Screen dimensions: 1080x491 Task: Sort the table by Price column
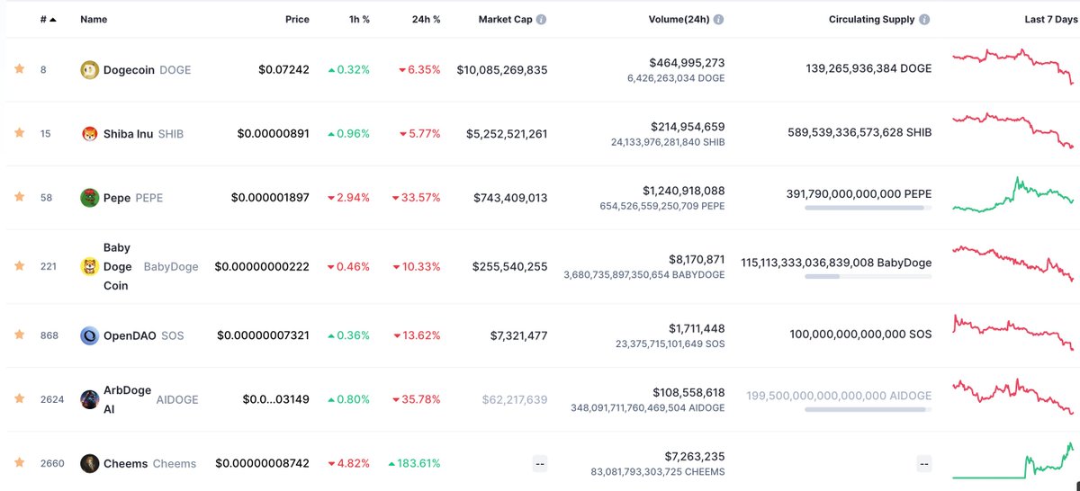click(297, 19)
